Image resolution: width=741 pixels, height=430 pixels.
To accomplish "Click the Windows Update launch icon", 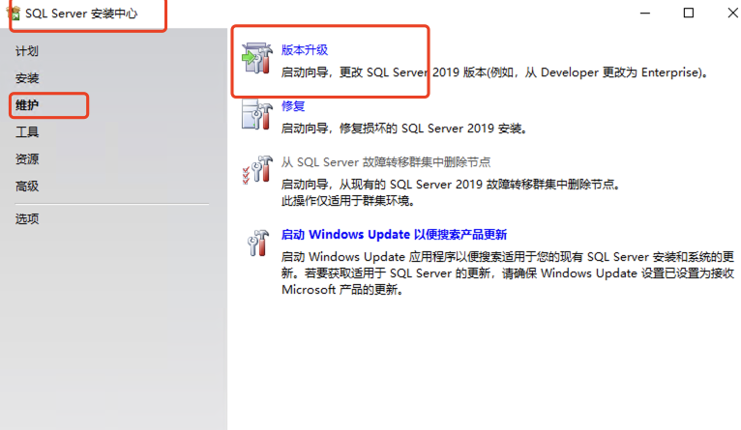I will point(256,243).
